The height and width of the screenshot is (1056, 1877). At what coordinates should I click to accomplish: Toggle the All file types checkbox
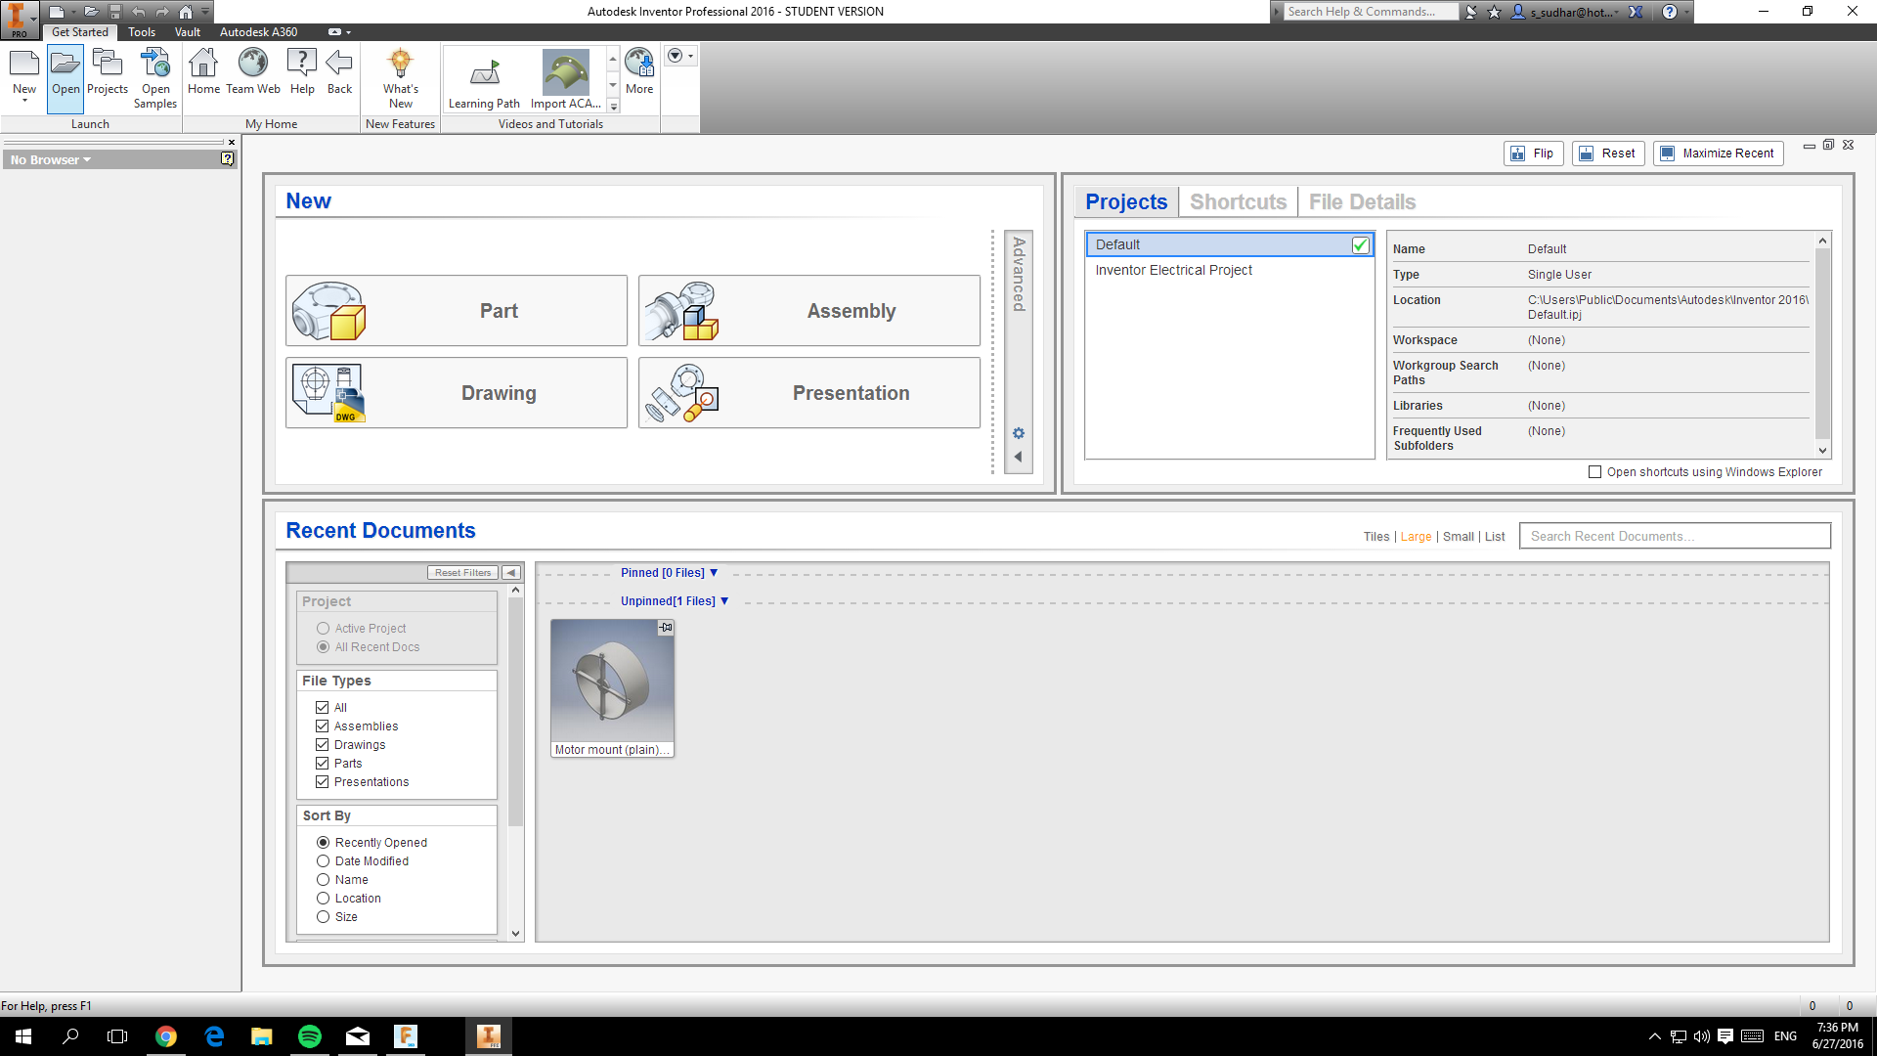point(322,708)
